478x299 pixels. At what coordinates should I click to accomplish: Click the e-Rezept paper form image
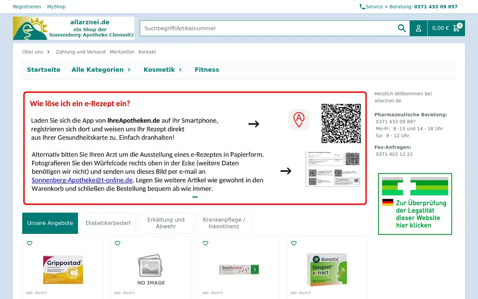click(x=334, y=169)
